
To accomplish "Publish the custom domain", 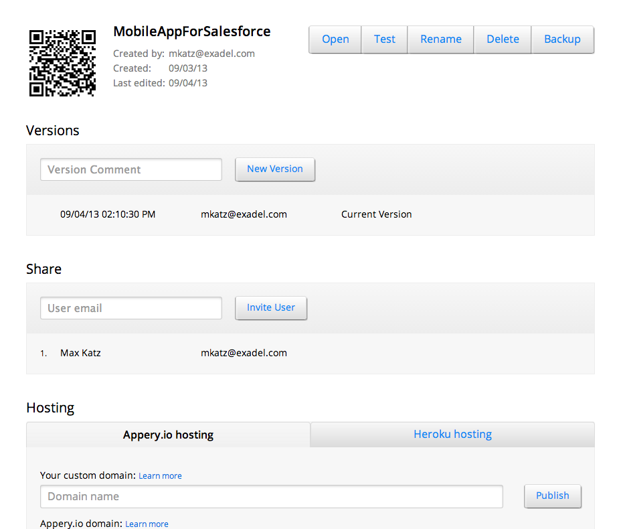I will click(x=553, y=496).
